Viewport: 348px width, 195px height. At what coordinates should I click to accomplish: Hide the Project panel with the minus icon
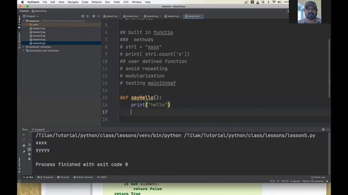click(99, 16)
